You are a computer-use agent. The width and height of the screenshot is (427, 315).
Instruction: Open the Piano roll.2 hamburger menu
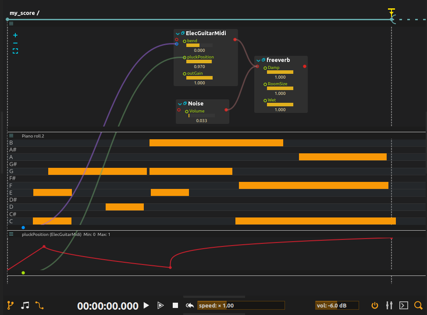[11, 136]
